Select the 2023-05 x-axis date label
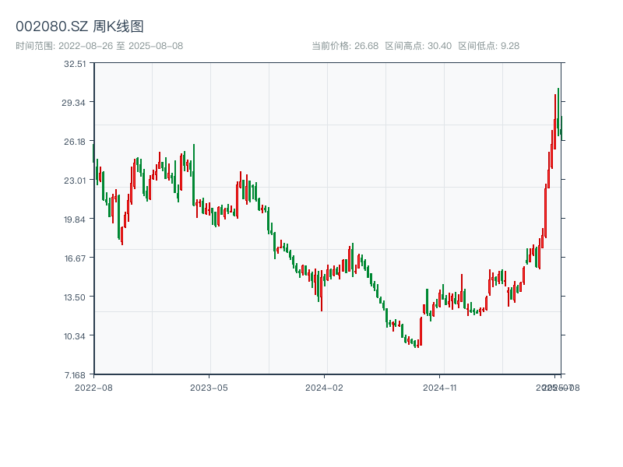 [x=209, y=387]
